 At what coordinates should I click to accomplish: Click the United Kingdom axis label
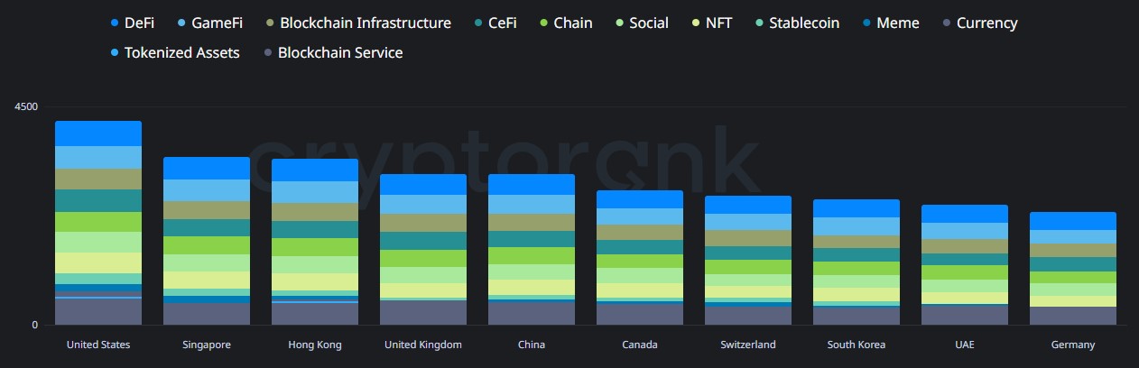pyautogui.click(x=423, y=345)
